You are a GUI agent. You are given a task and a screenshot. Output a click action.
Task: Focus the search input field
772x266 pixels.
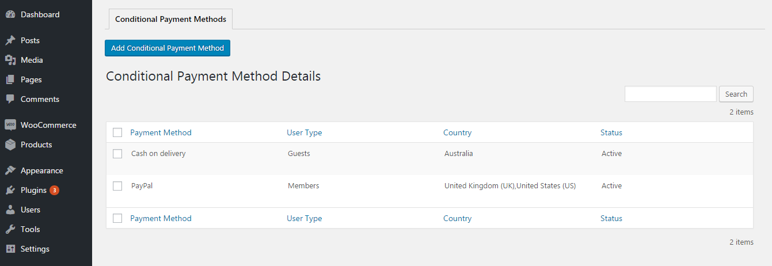coord(671,94)
